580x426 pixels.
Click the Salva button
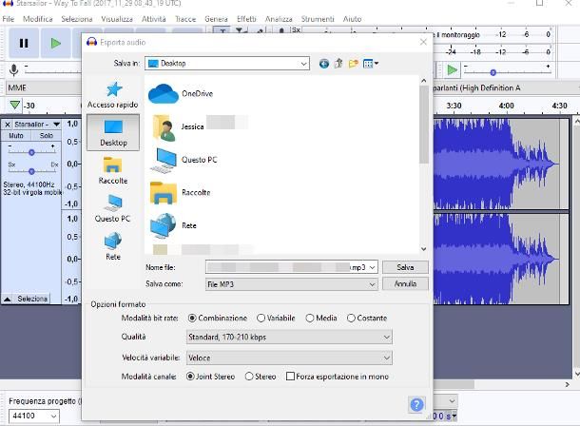(405, 267)
